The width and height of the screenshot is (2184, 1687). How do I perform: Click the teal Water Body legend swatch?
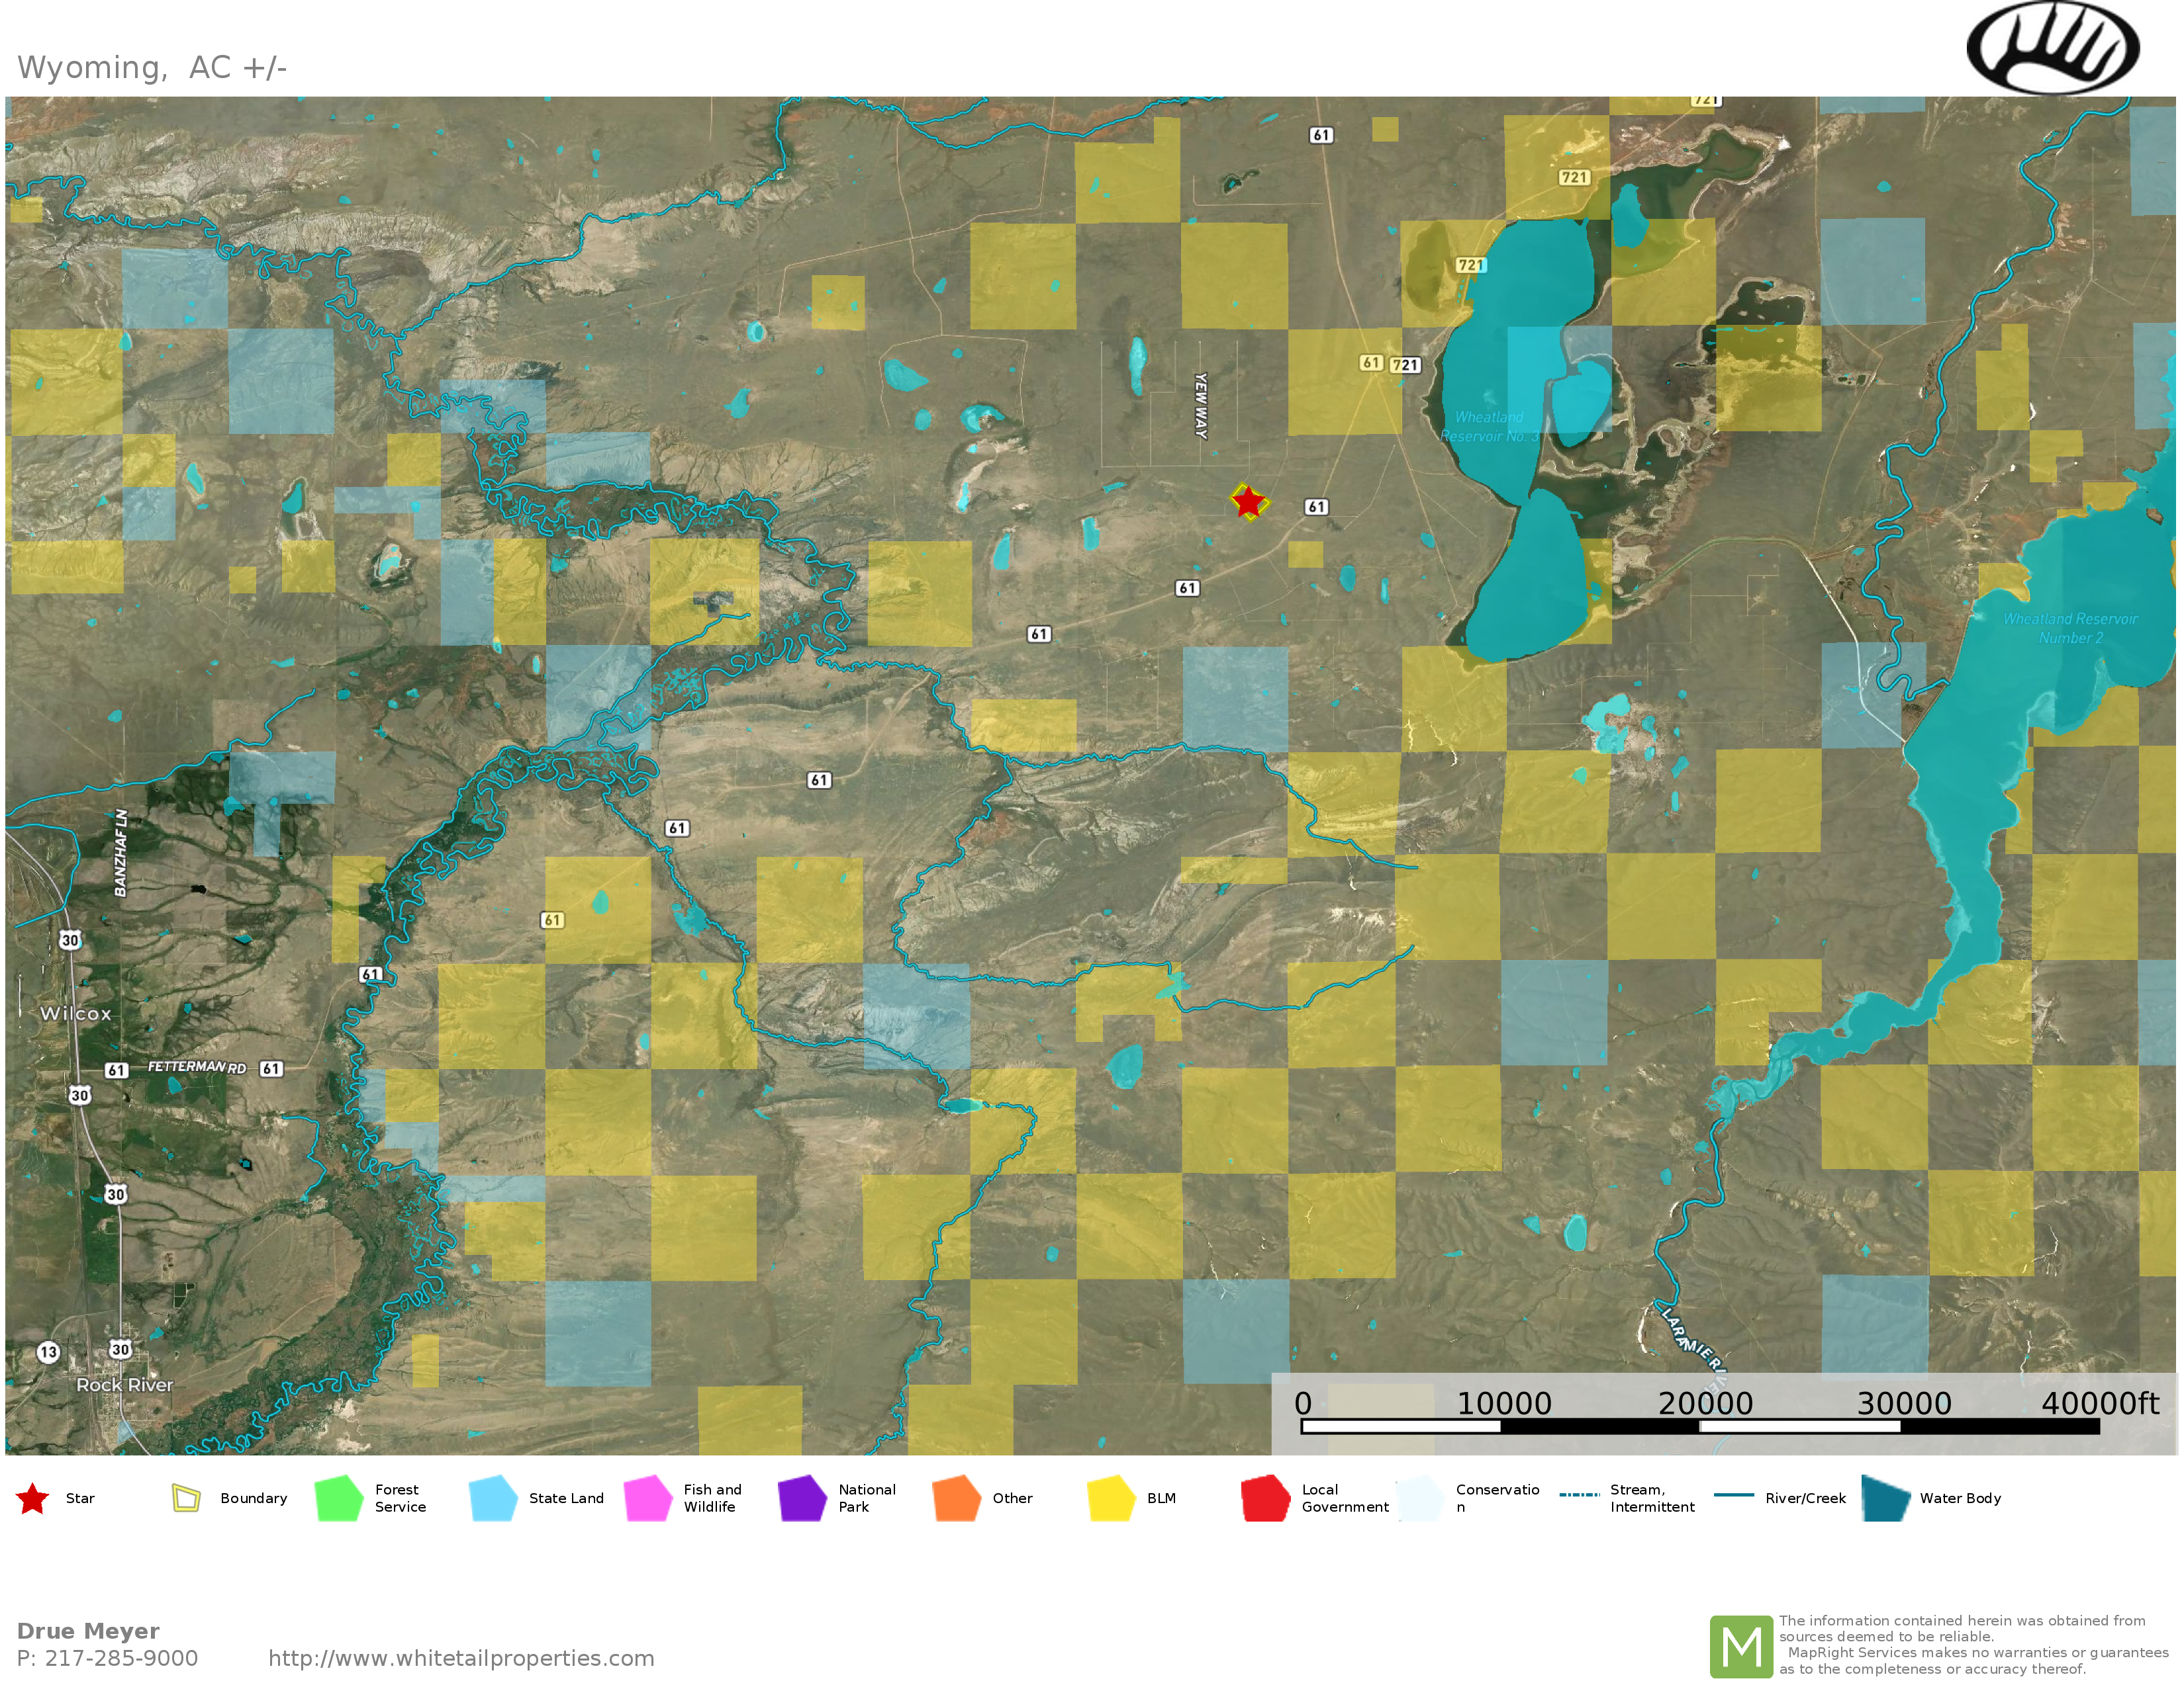[x=1885, y=1498]
